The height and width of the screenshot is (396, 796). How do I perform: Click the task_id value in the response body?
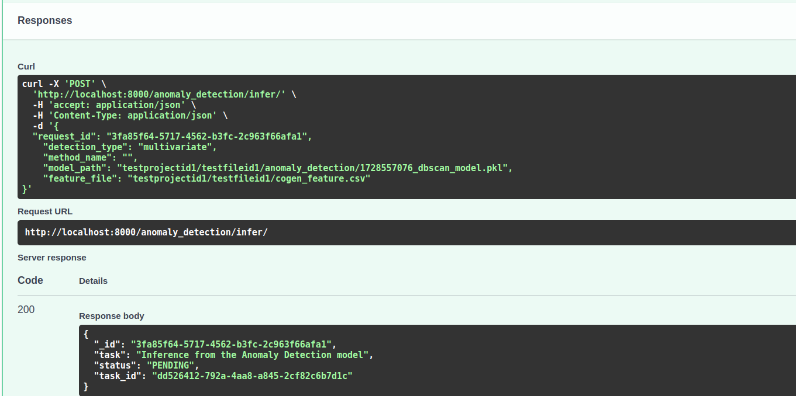pos(252,376)
